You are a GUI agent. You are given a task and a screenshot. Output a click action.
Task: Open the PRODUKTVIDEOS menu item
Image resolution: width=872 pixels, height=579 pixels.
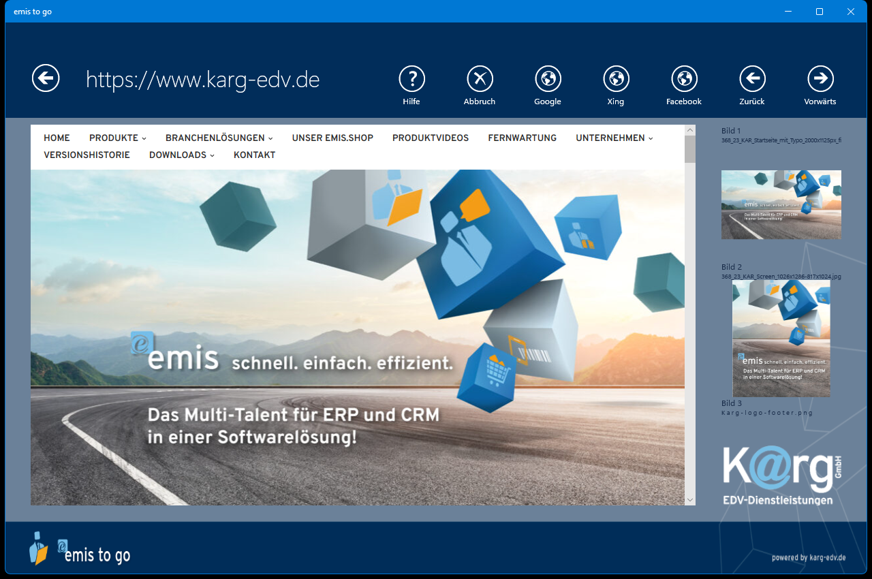click(x=431, y=138)
